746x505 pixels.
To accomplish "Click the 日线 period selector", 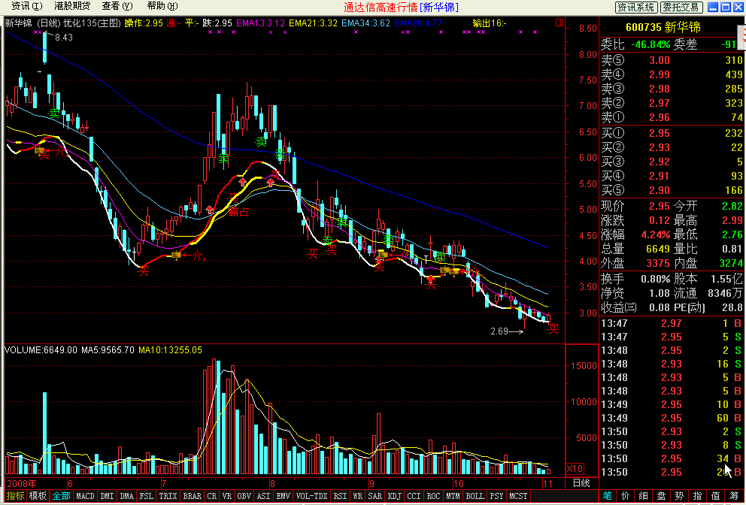I will (x=581, y=483).
